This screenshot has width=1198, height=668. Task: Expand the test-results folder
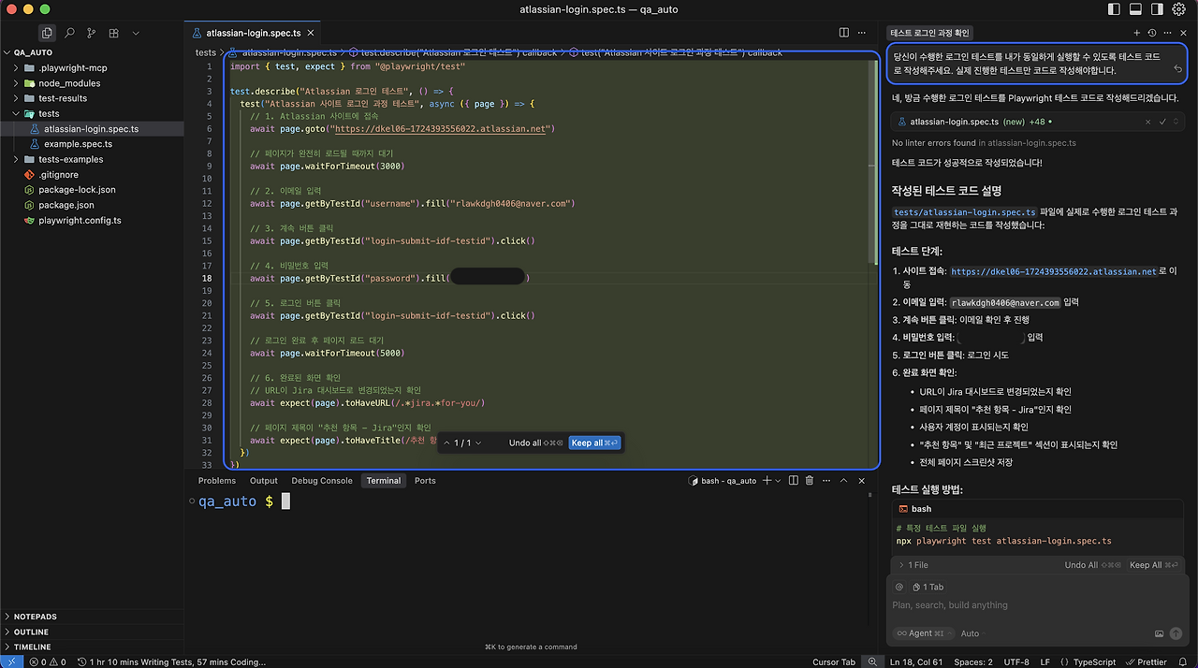click(92, 98)
